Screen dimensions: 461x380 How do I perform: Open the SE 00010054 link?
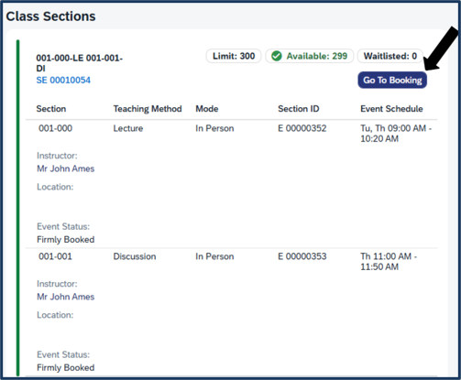63,81
